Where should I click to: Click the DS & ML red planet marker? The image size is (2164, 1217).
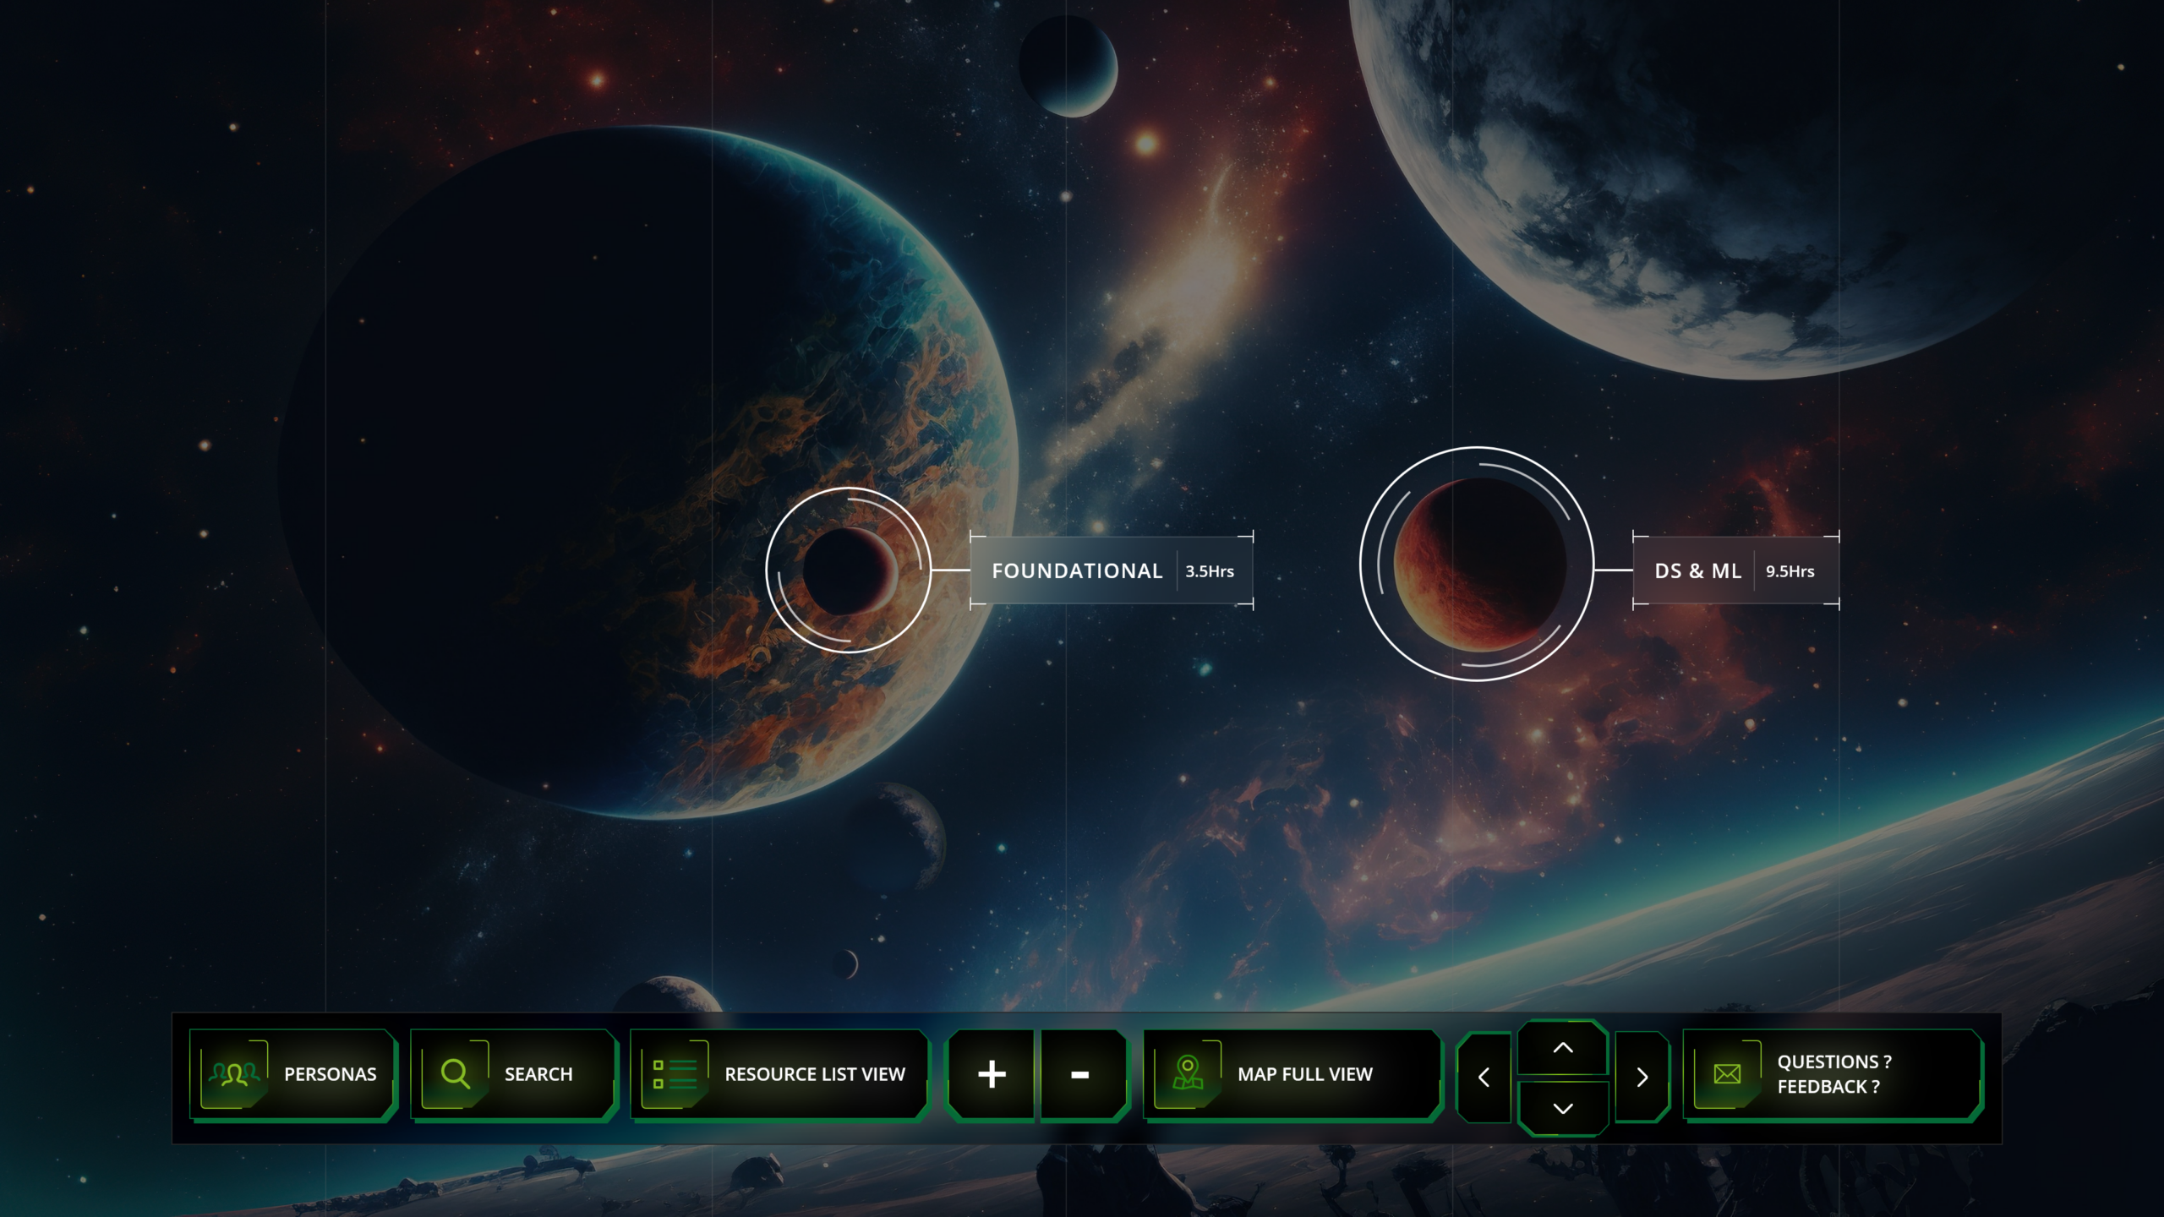point(1477,564)
